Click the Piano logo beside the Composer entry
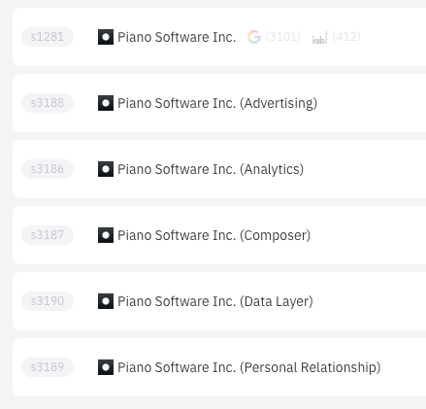This screenshot has width=426, height=409. [x=106, y=235]
